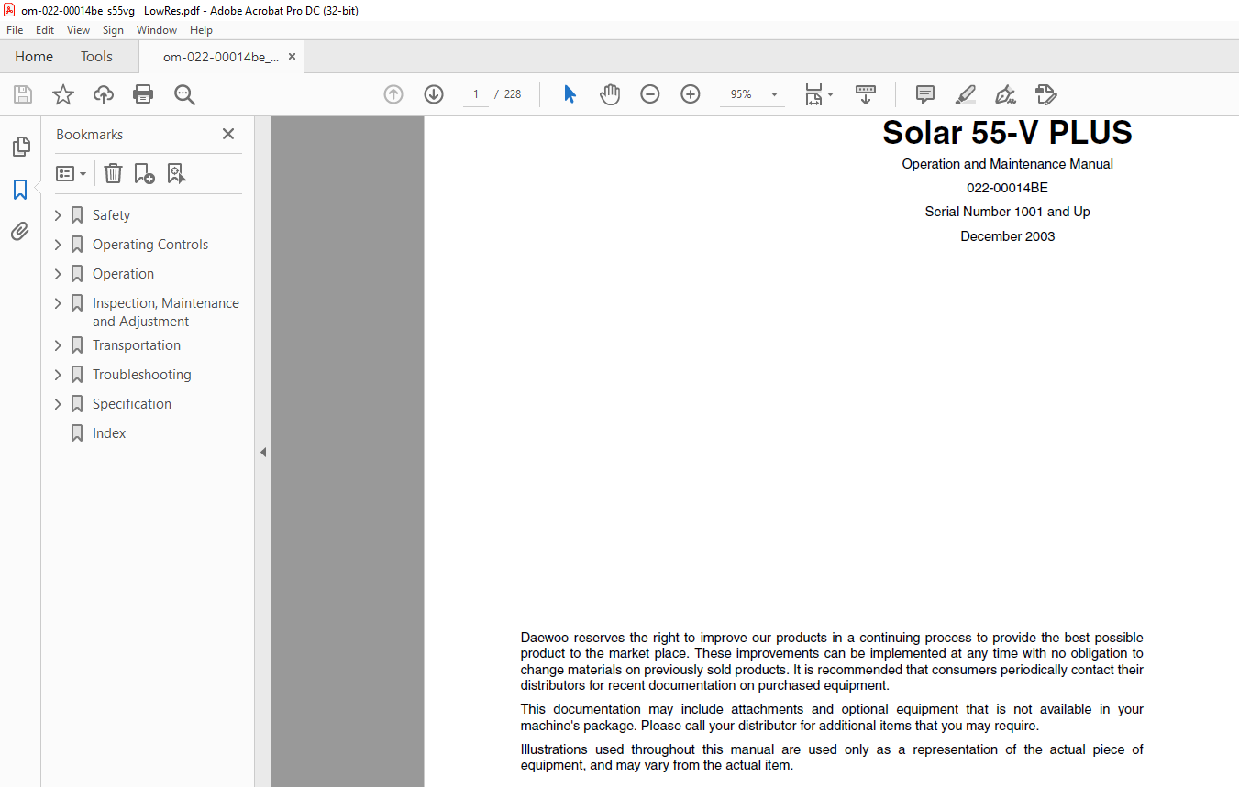Click the Solar 55-V PLUS title text
The height and width of the screenshot is (787, 1239).
tap(1007, 133)
